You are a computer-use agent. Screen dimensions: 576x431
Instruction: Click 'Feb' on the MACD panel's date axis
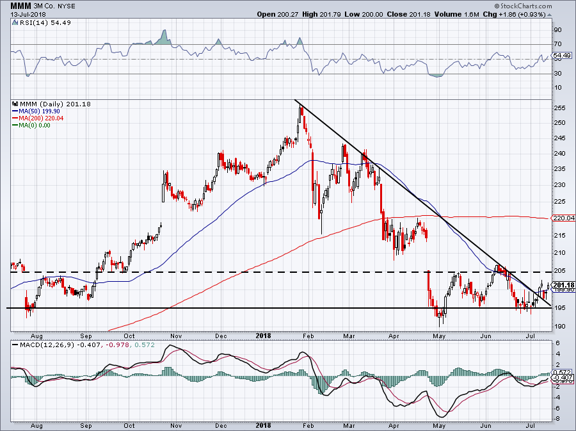coord(308,426)
